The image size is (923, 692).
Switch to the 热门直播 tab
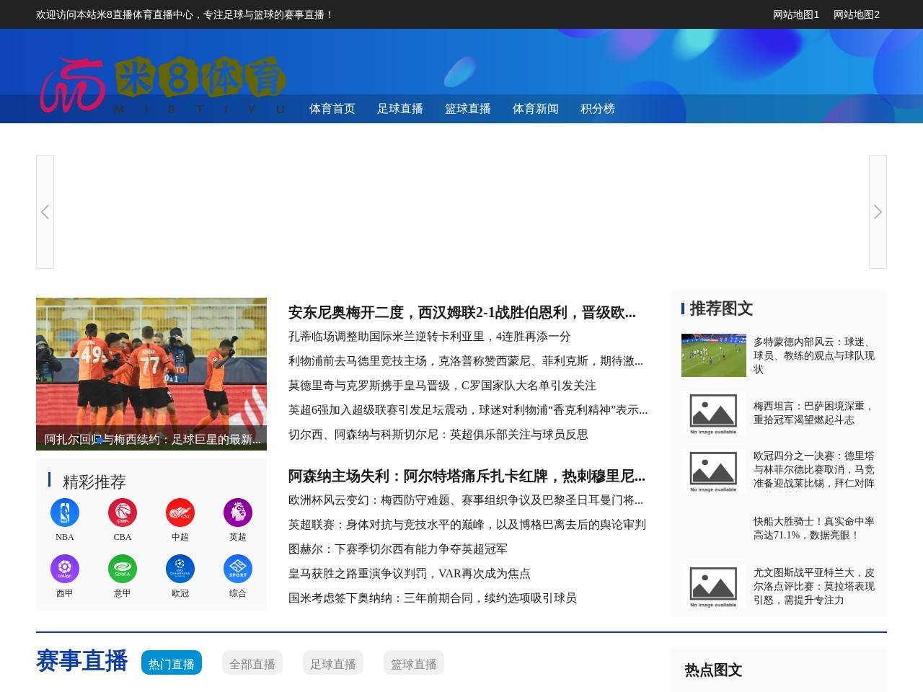tap(172, 663)
